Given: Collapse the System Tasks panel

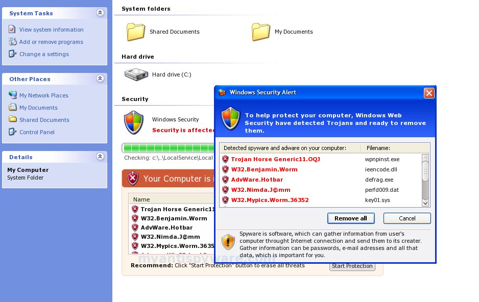Looking at the screenshot, I should 100,13.
